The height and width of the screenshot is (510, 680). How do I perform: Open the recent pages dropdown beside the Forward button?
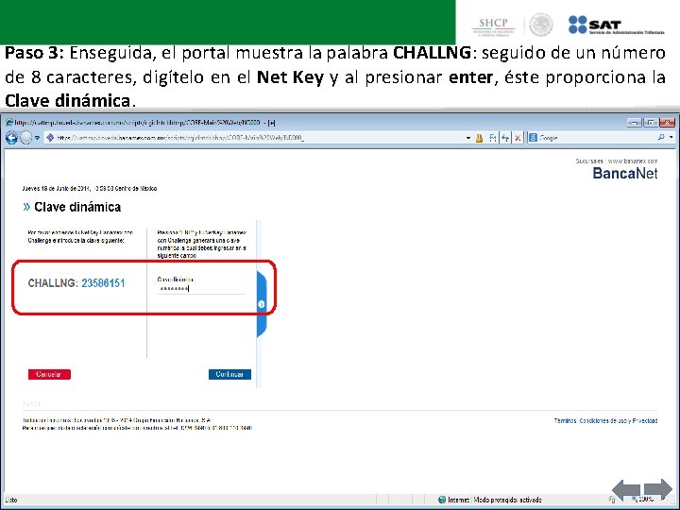(37, 138)
